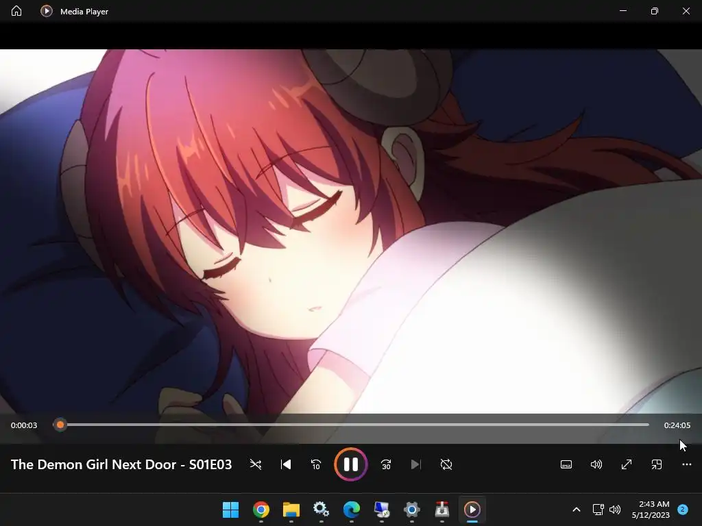Open the red joystick app in taskbar
Screen dimensions: 702x526
[x=442, y=510]
